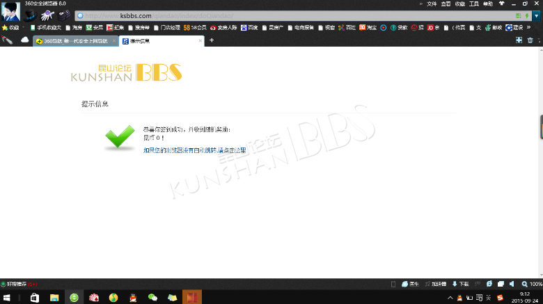Open the 贷款 bookmark

399,28
